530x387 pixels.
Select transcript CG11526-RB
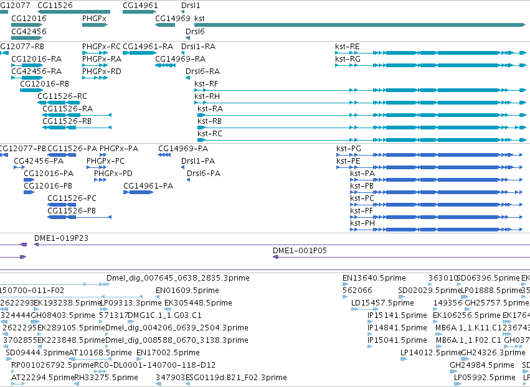click(67, 121)
